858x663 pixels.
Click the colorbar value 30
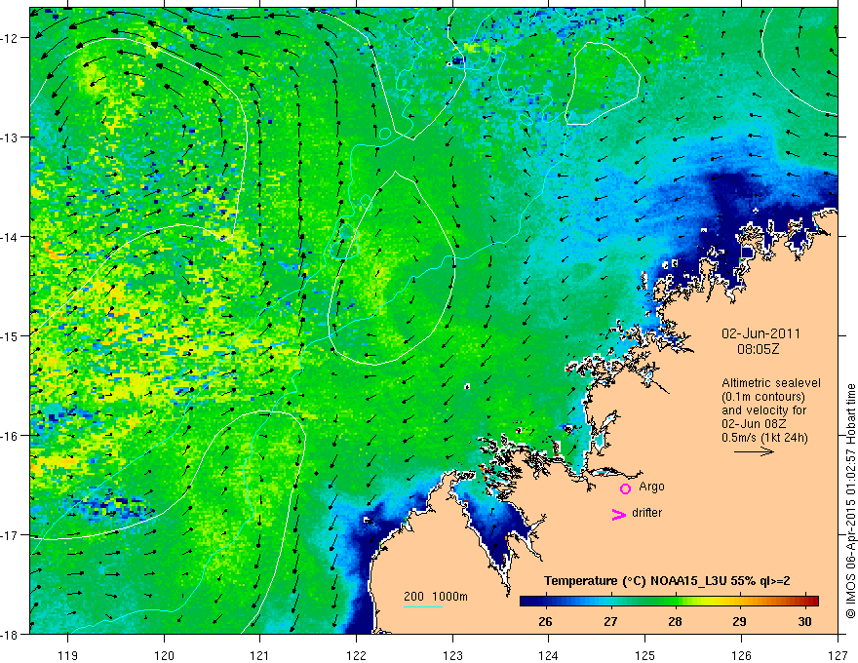coord(804,621)
